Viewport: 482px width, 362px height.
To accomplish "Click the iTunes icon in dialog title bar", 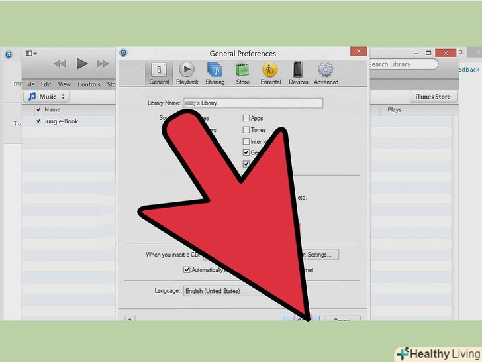I will coord(123,53).
